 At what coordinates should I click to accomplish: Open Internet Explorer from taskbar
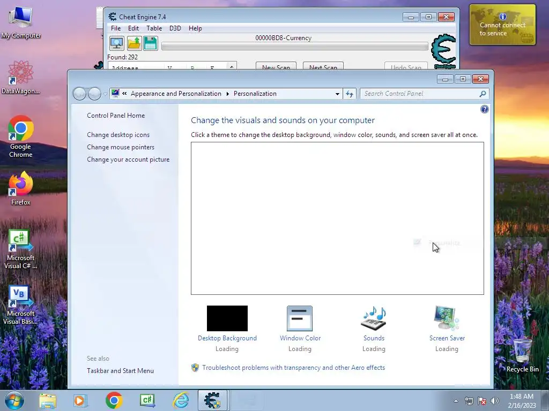click(181, 400)
